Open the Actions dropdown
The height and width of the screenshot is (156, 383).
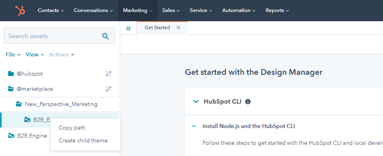click(x=61, y=55)
